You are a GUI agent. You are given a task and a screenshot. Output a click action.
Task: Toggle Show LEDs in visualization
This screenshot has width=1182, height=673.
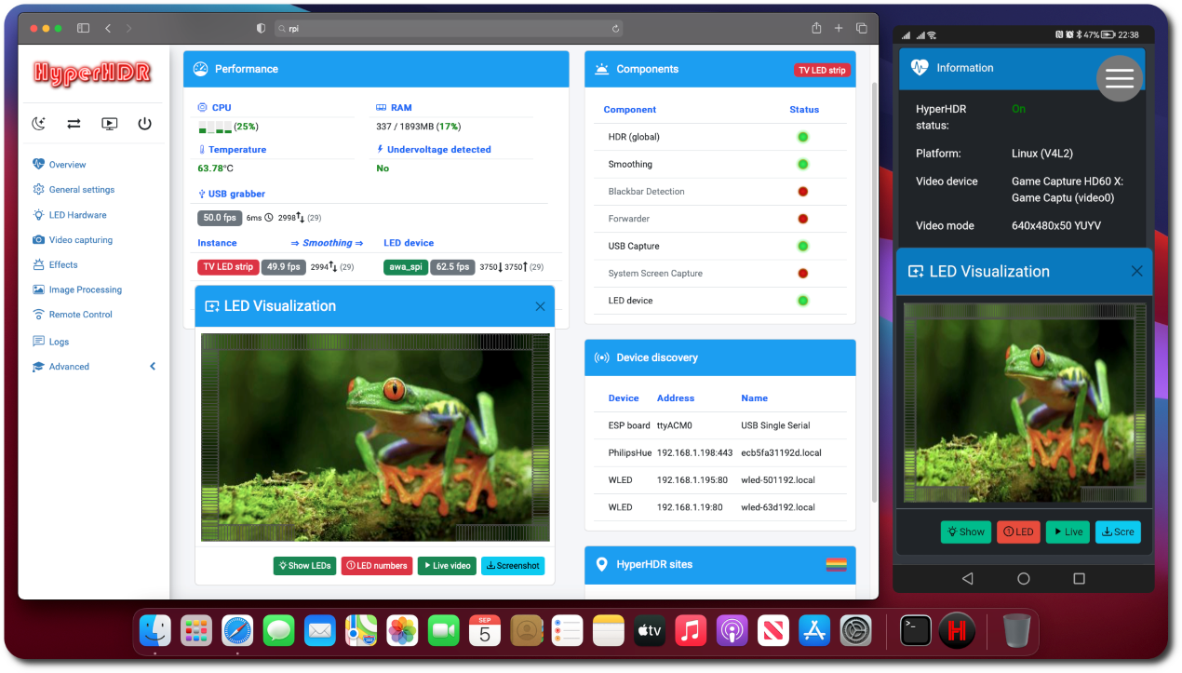(304, 566)
